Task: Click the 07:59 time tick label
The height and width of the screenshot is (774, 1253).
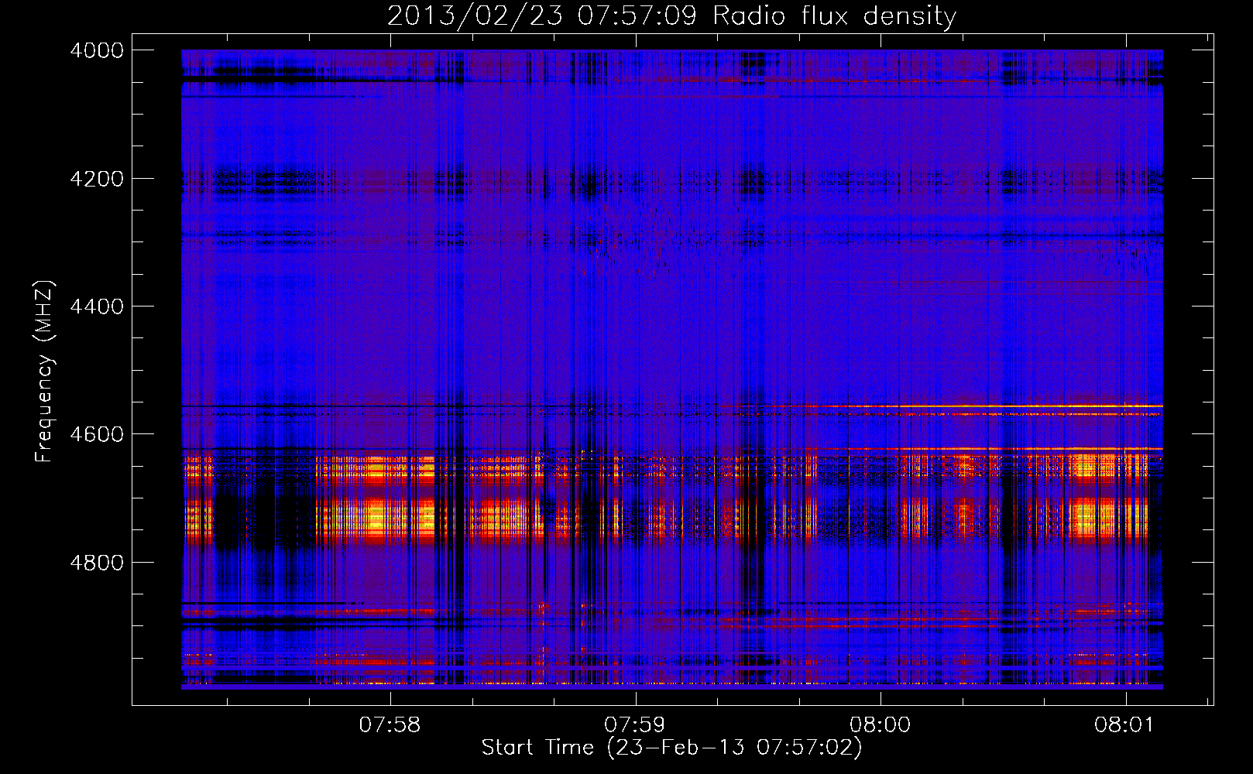Action: 634,724
